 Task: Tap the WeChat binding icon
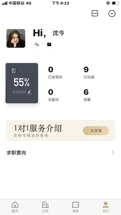click(37, 45)
